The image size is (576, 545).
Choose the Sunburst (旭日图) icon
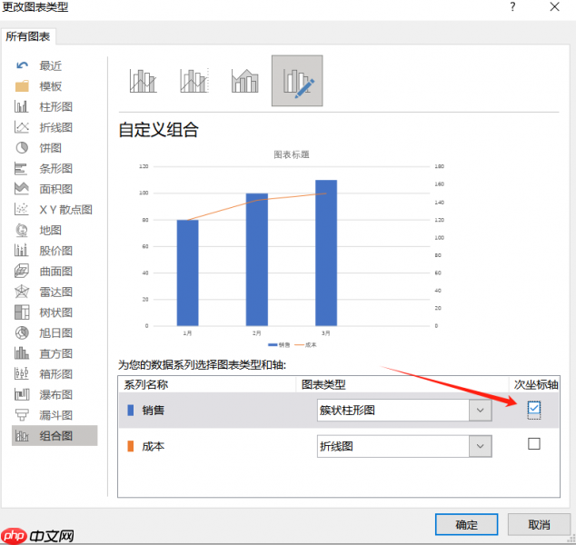(x=22, y=332)
